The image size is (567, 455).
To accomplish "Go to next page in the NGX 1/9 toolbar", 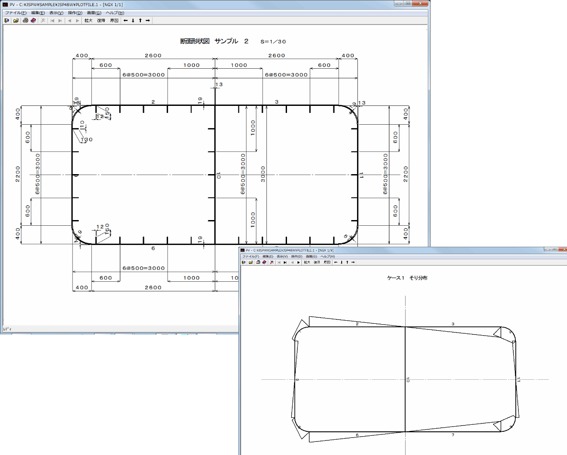I will pos(299,262).
